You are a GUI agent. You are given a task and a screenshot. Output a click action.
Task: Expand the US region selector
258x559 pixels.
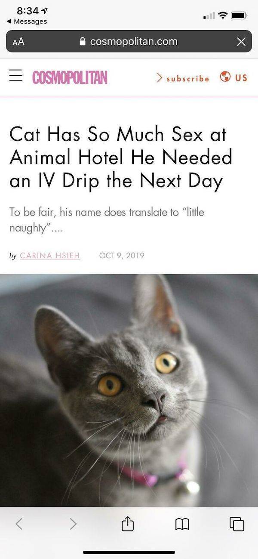[x=234, y=77]
